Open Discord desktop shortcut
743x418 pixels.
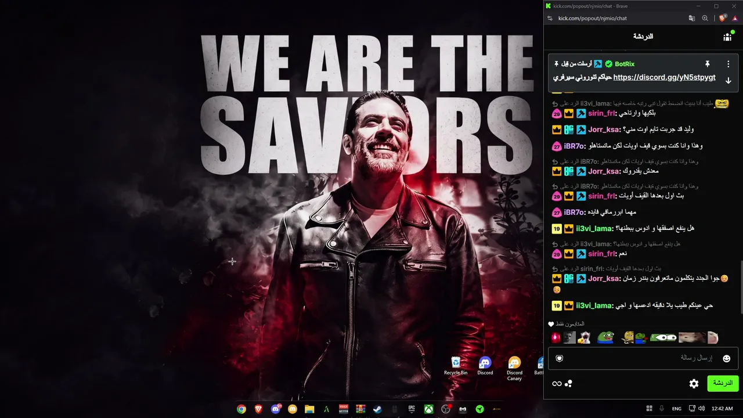click(x=485, y=366)
